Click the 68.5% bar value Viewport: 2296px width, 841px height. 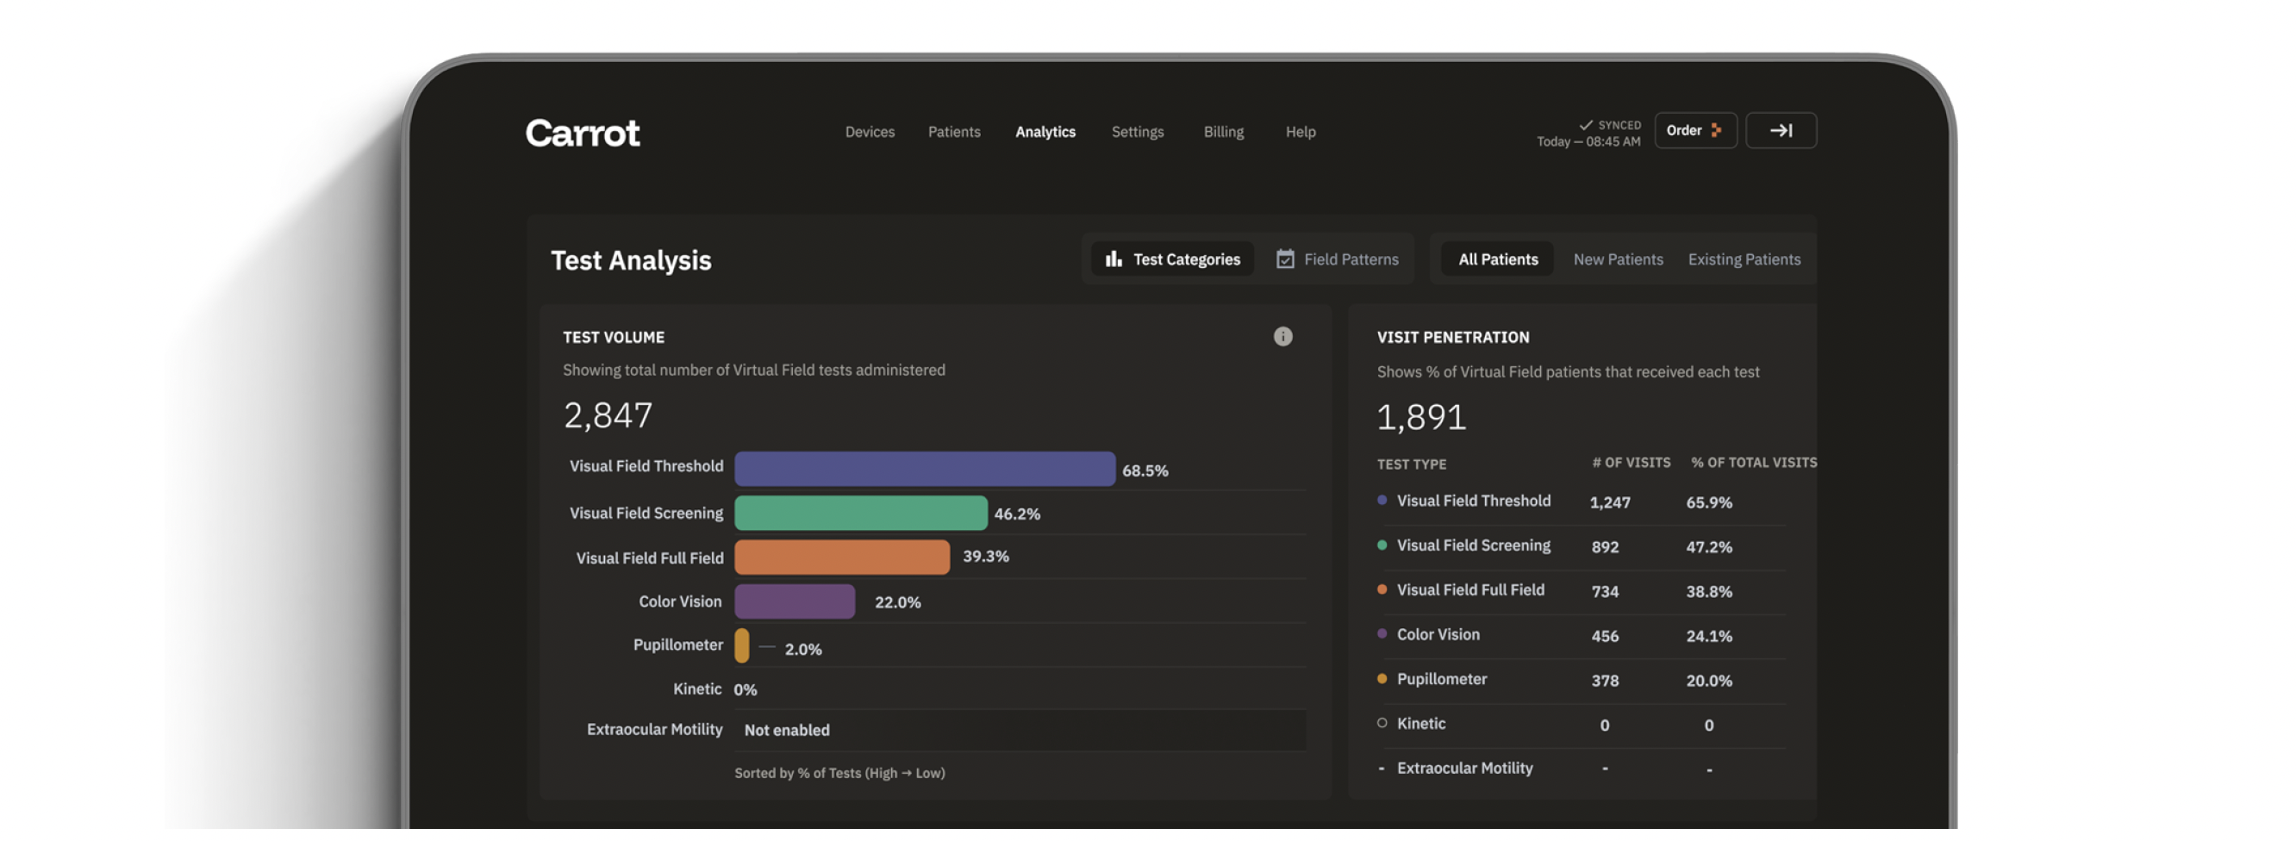click(x=1145, y=470)
